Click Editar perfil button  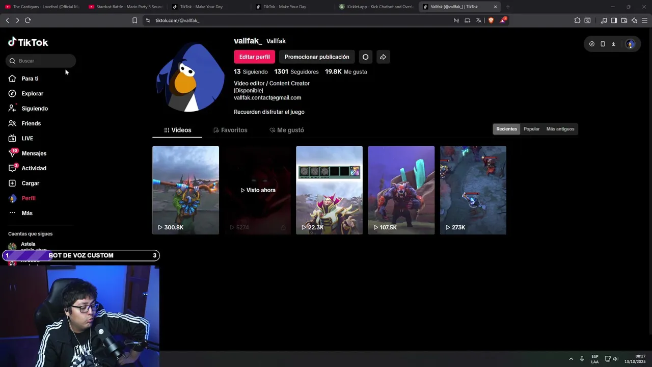[254, 57]
